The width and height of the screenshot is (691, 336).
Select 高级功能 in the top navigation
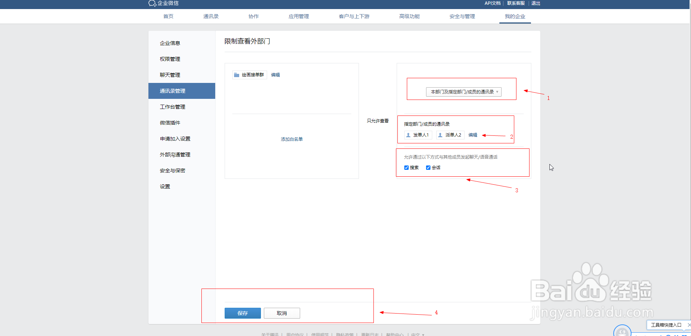click(x=409, y=16)
